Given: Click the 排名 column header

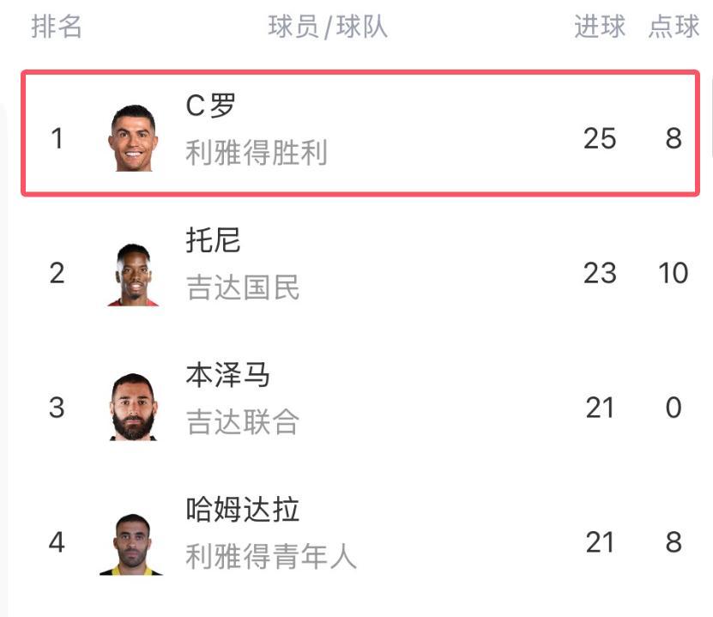Looking at the screenshot, I should [x=57, y=27].
